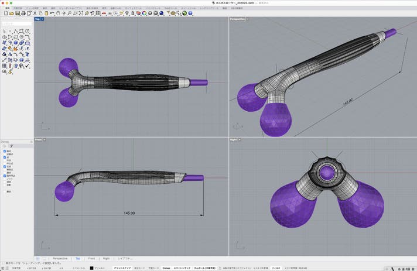Switch to the Perspective tab at bottom
Viewport: 417px width, 271px height.
click(x=60, y=258)
